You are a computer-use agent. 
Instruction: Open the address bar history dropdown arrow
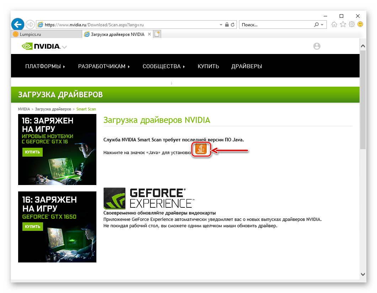click(221, 25)
